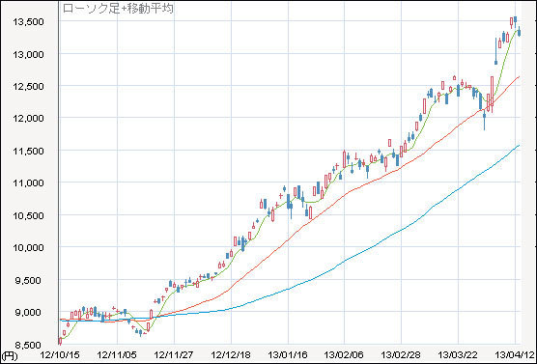
Task: Click the 12,500 price axis label
Action: point(28,86)
